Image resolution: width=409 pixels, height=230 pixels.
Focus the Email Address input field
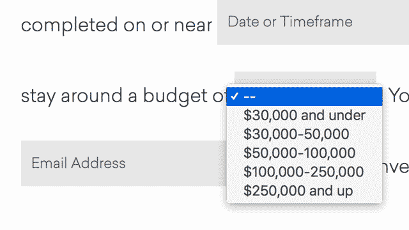click(123, 164)
